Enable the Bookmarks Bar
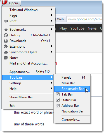106x135 pixels. pos(72,89)
